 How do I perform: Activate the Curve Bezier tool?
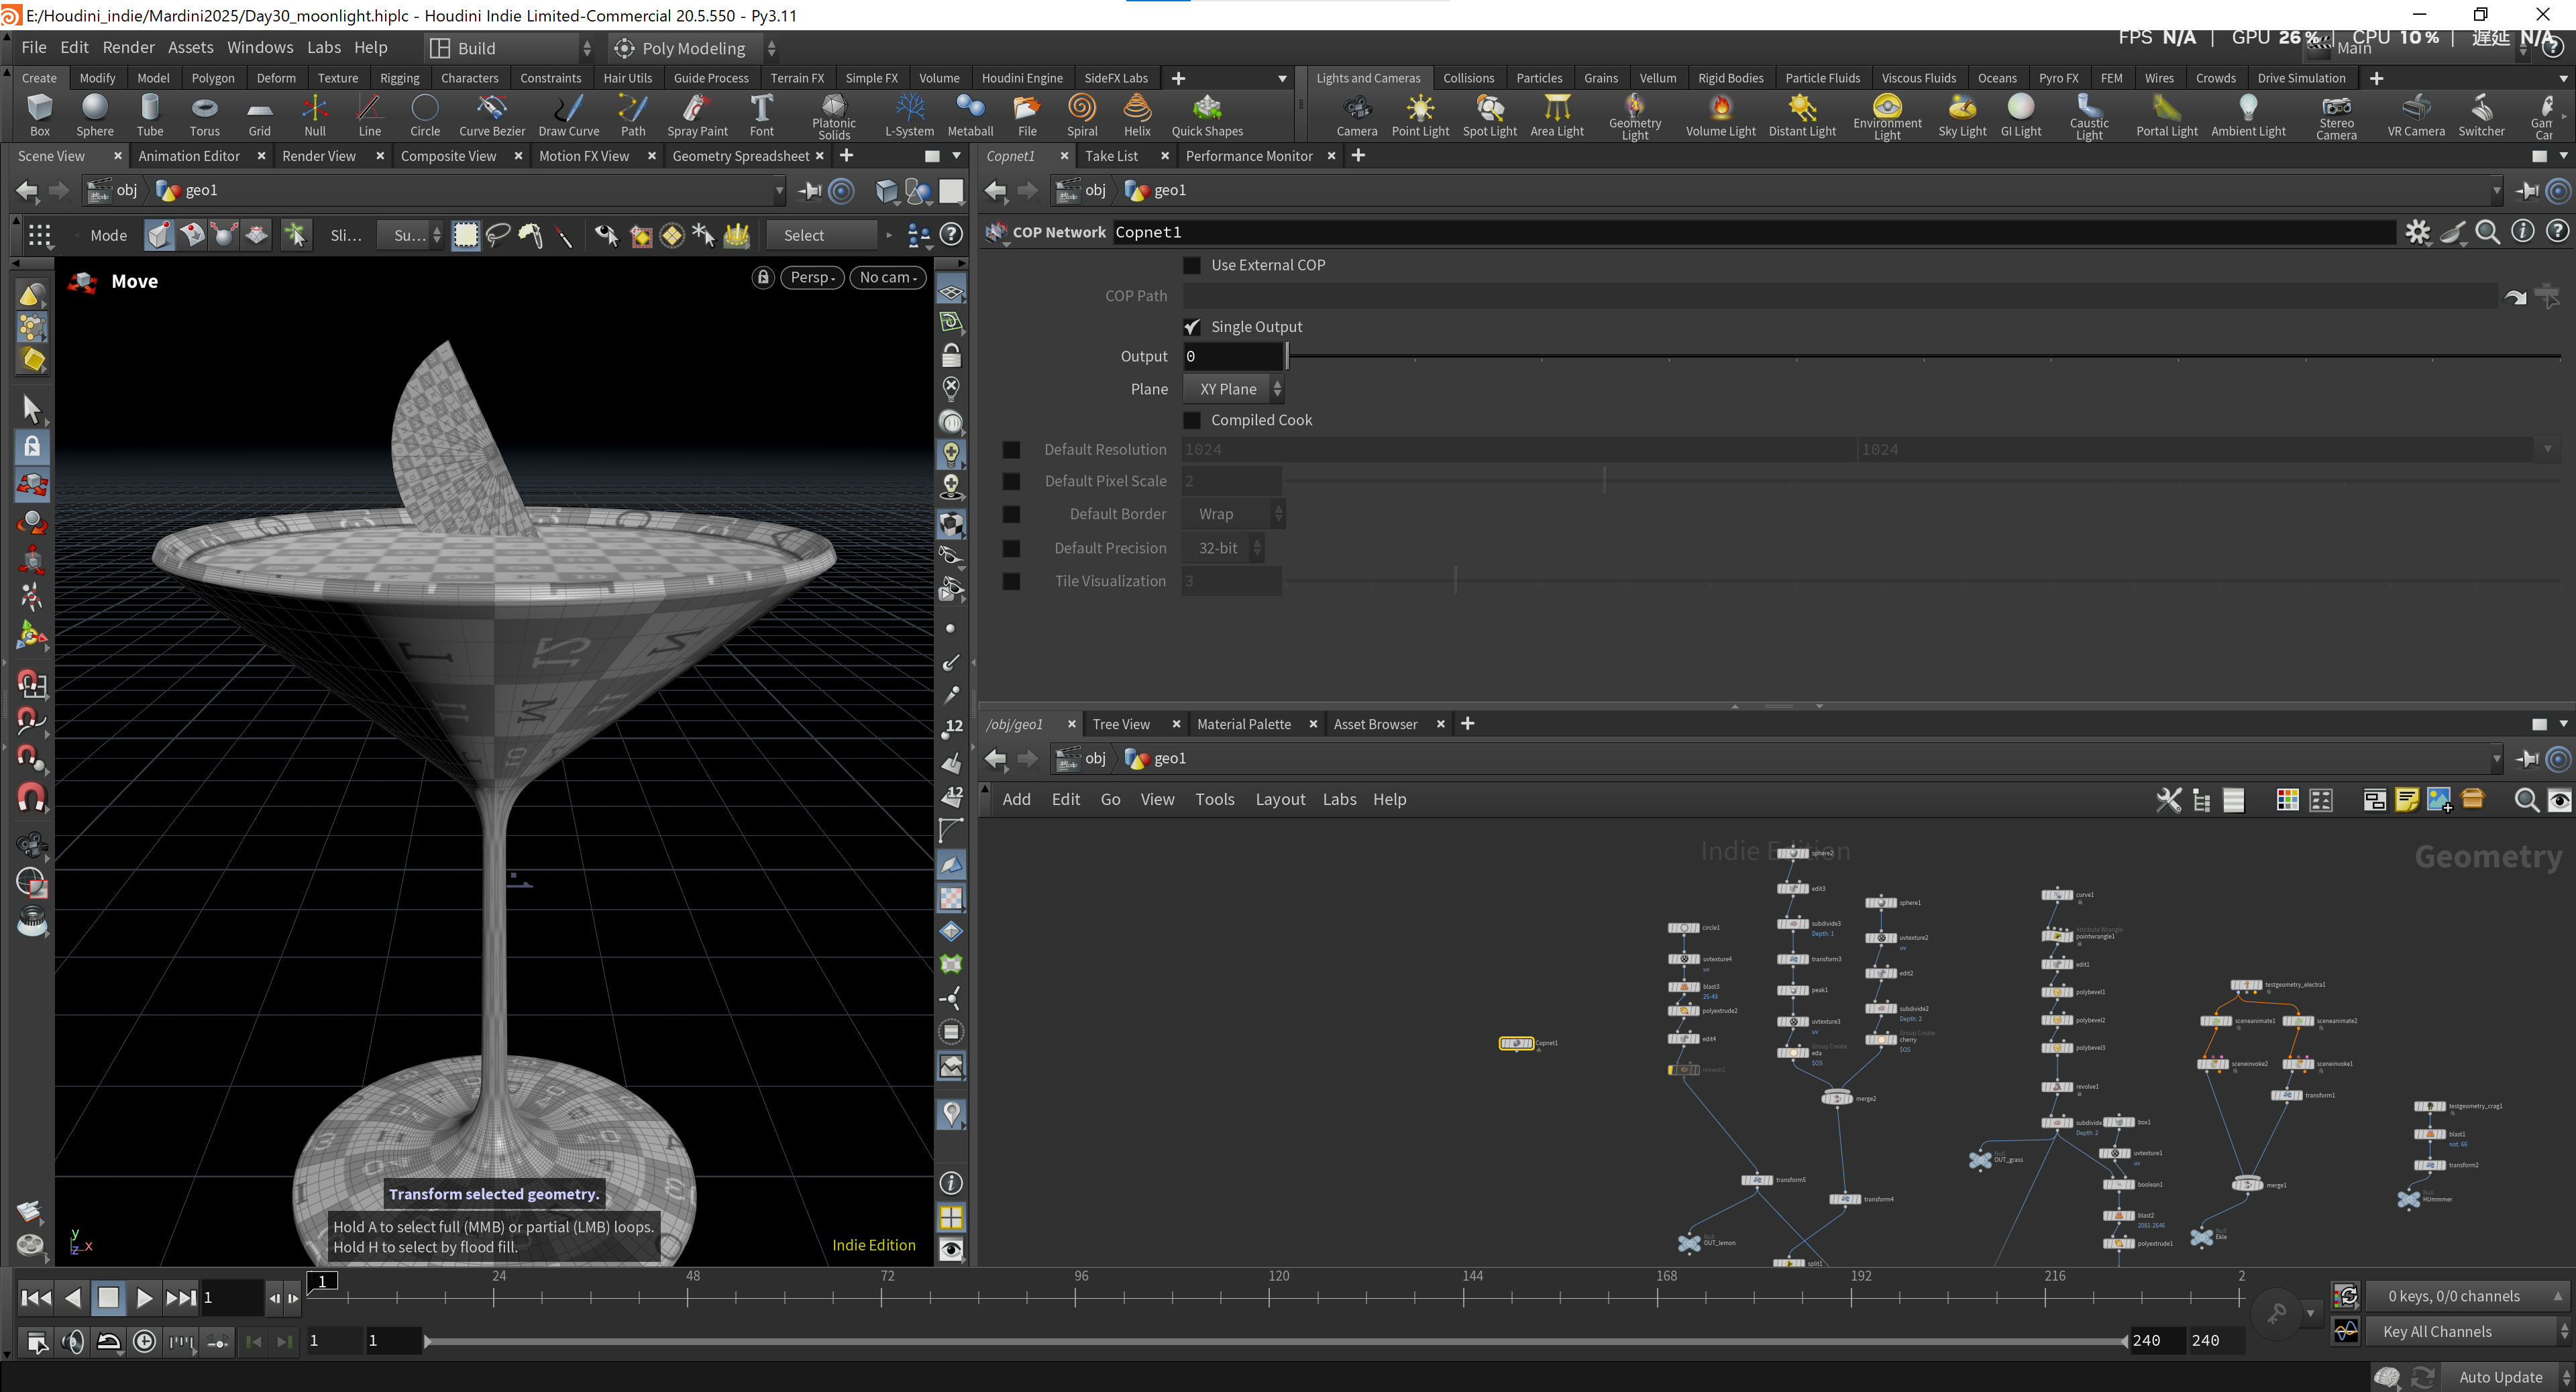click(x=491, y=115)
